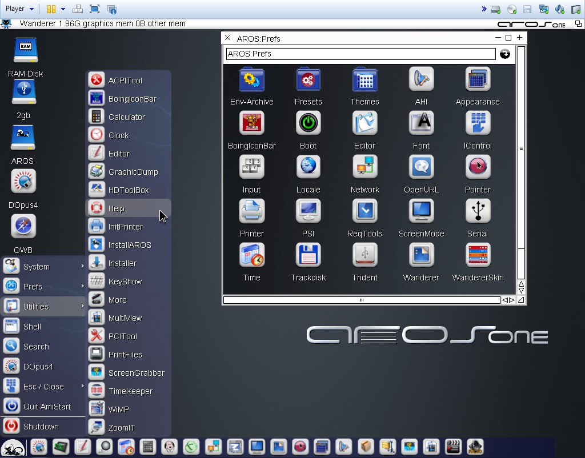
Task: Click Quit AmiStart
Action: [46, 407]
